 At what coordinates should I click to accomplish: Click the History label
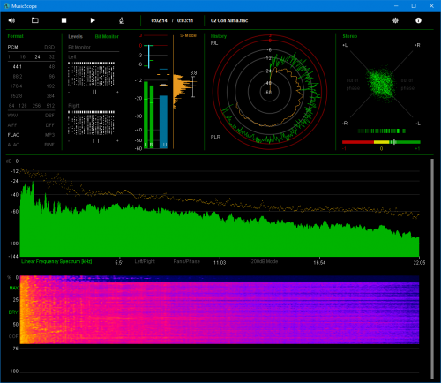219,36
